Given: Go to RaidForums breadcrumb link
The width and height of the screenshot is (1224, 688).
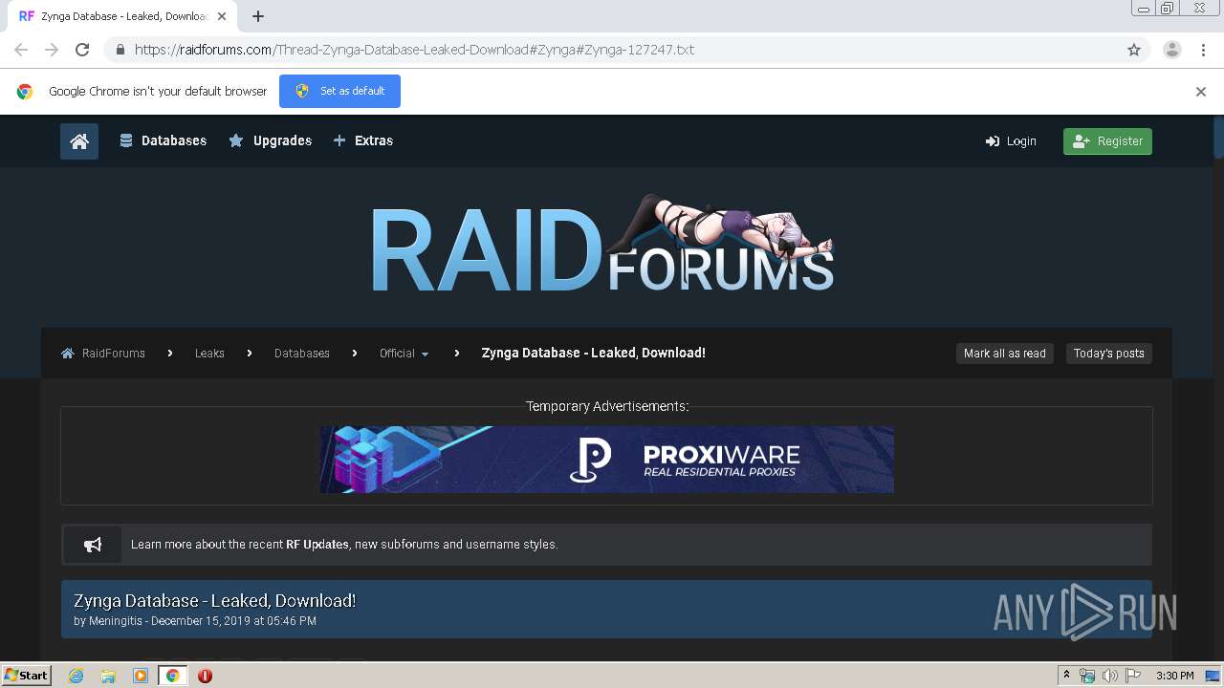Looking at the screenshot, I should point(114,354).
